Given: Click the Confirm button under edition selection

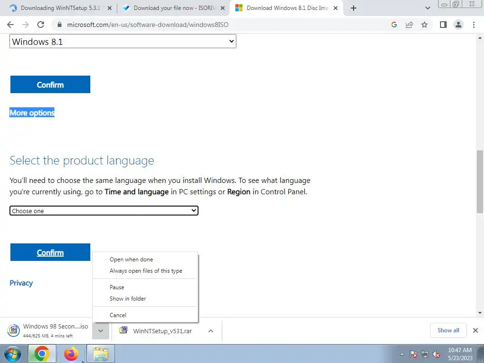Looking at the screenshot, I should coord(50,84).
